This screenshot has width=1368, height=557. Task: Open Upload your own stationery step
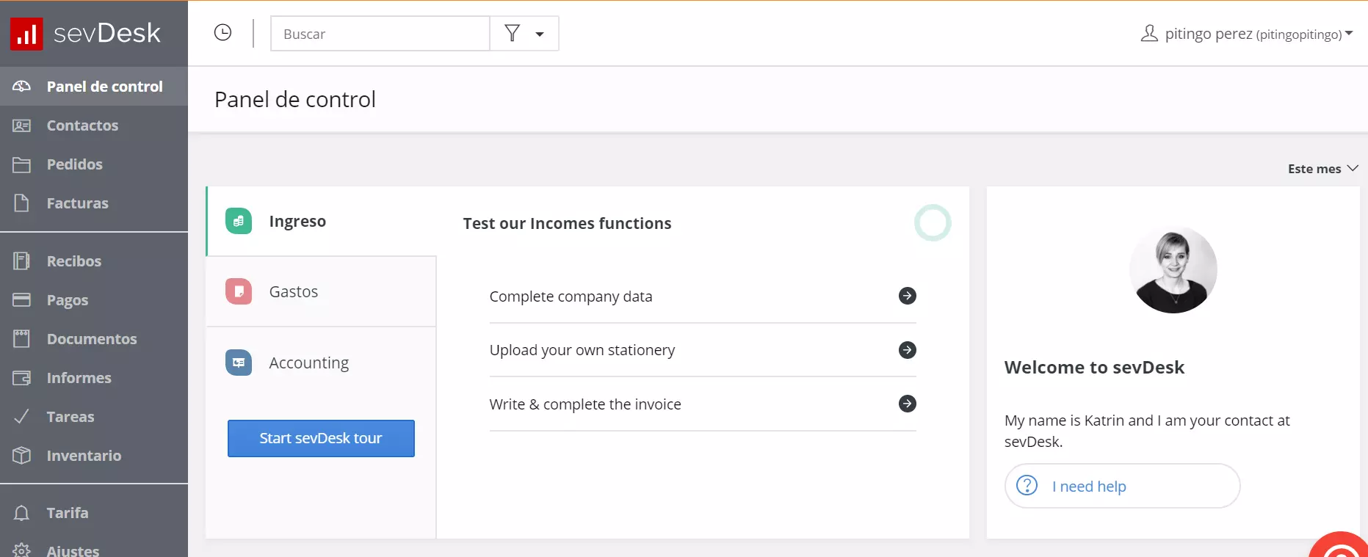click(x=703, y=350)
